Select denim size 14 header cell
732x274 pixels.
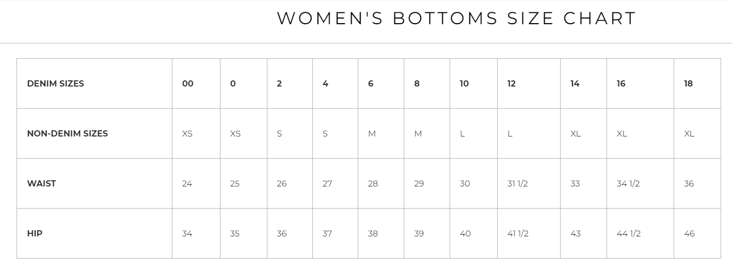point(575,83)
